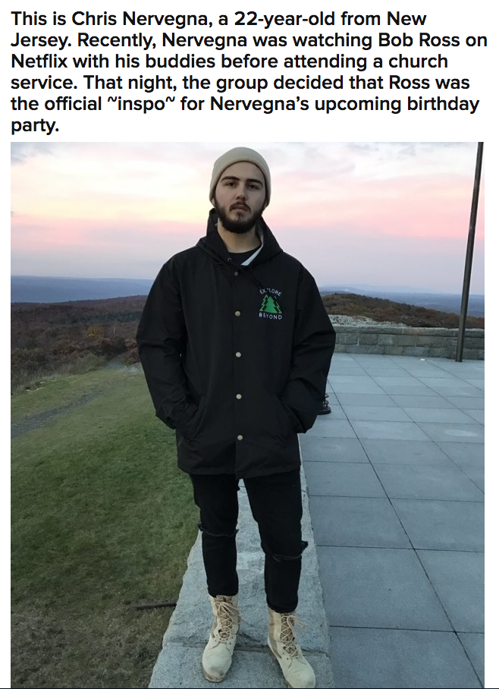Click the beige beanie hat in the photo
Image resolution: width=499 pixels, height=689 pixels.
click(240, 171)
